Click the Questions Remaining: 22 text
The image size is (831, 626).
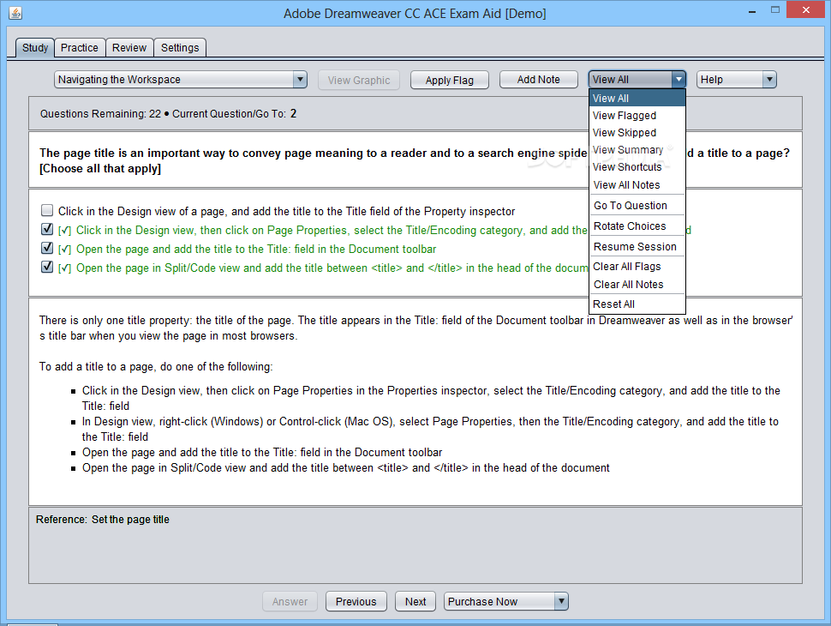click(x=100, y=113)
